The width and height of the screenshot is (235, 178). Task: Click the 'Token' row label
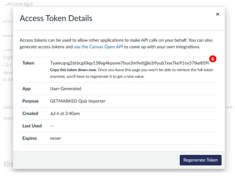pyautogui.click(x=28, y=63)
